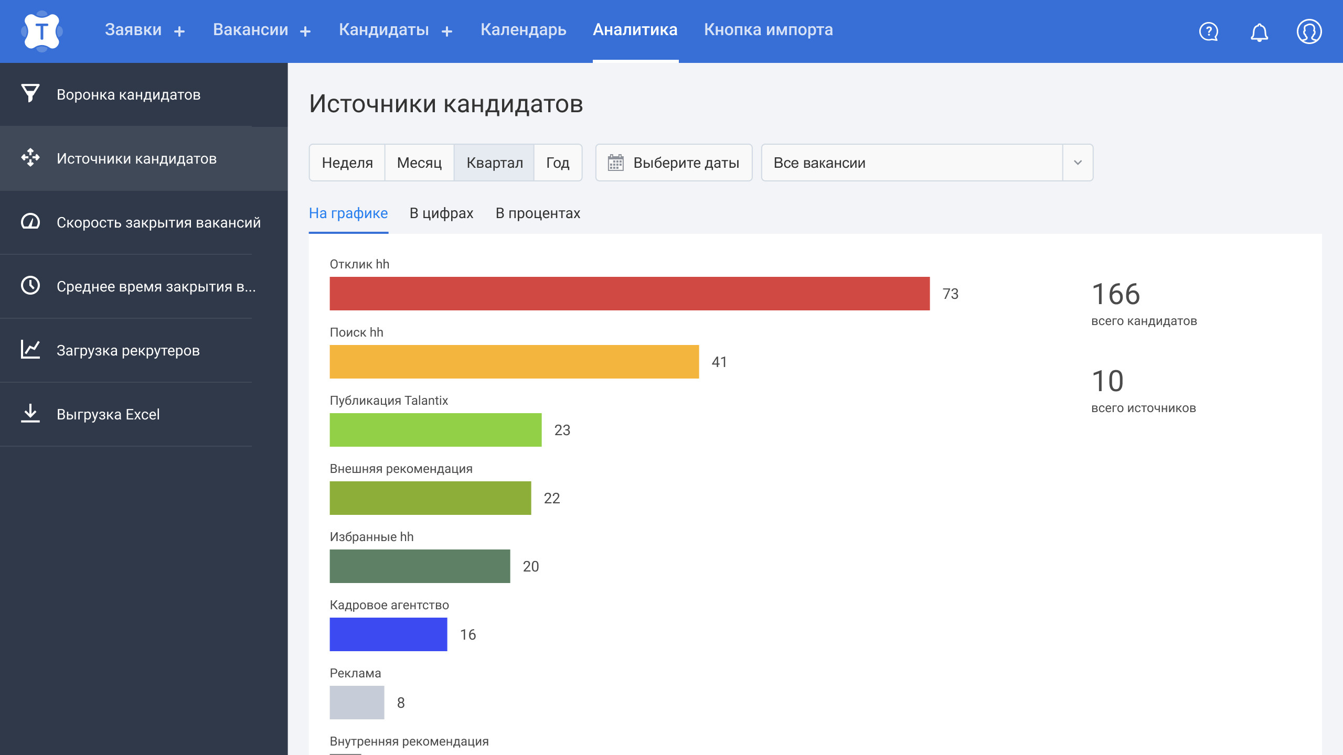Click the grey Реклама bar
Image resolution: width=1343 pixels, height=755 pixels.
point(357,703)
